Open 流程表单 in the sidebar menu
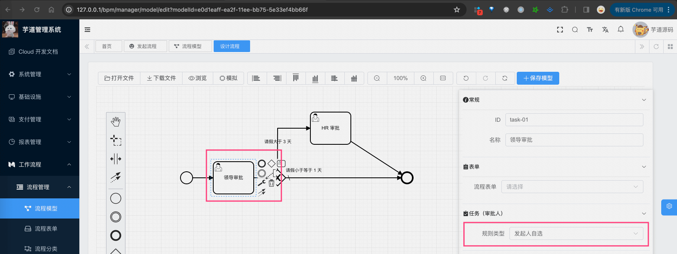Screen dimensions: 677x254 [46, 229]
